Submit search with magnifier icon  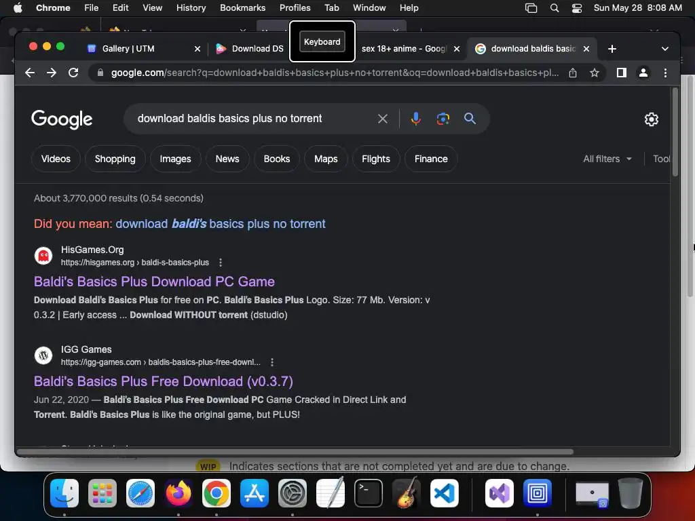click(470, 118)
